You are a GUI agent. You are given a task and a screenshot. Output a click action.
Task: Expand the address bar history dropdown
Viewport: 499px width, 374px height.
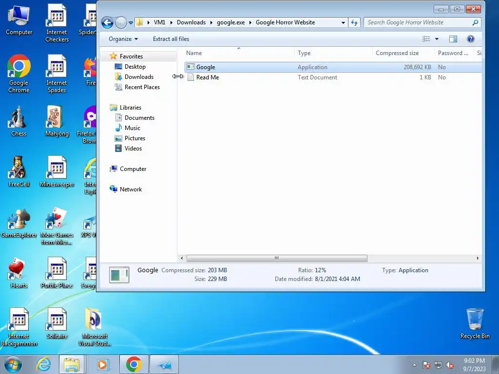343,22
